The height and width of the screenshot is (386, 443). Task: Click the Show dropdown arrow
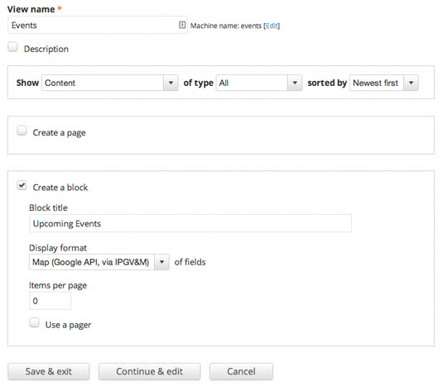pyautogui.click(x=171, y=83)
